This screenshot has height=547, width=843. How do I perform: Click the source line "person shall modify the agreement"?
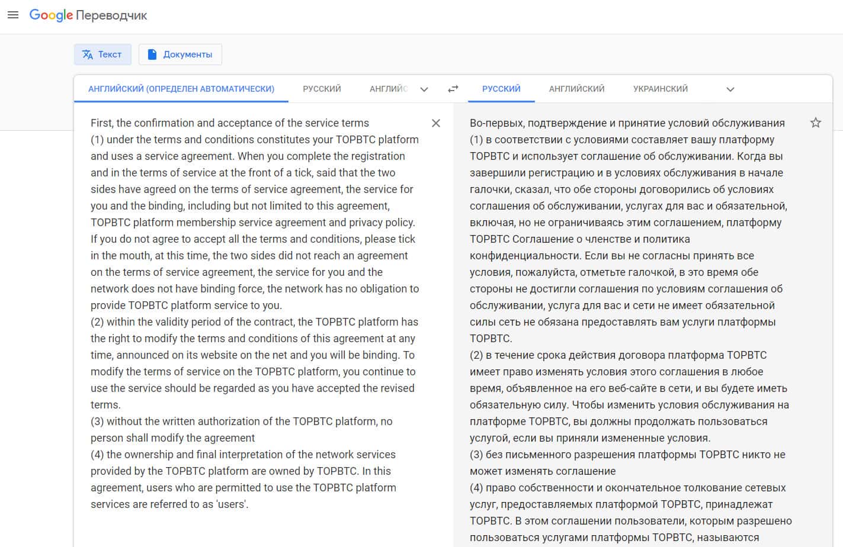[173, 438]
